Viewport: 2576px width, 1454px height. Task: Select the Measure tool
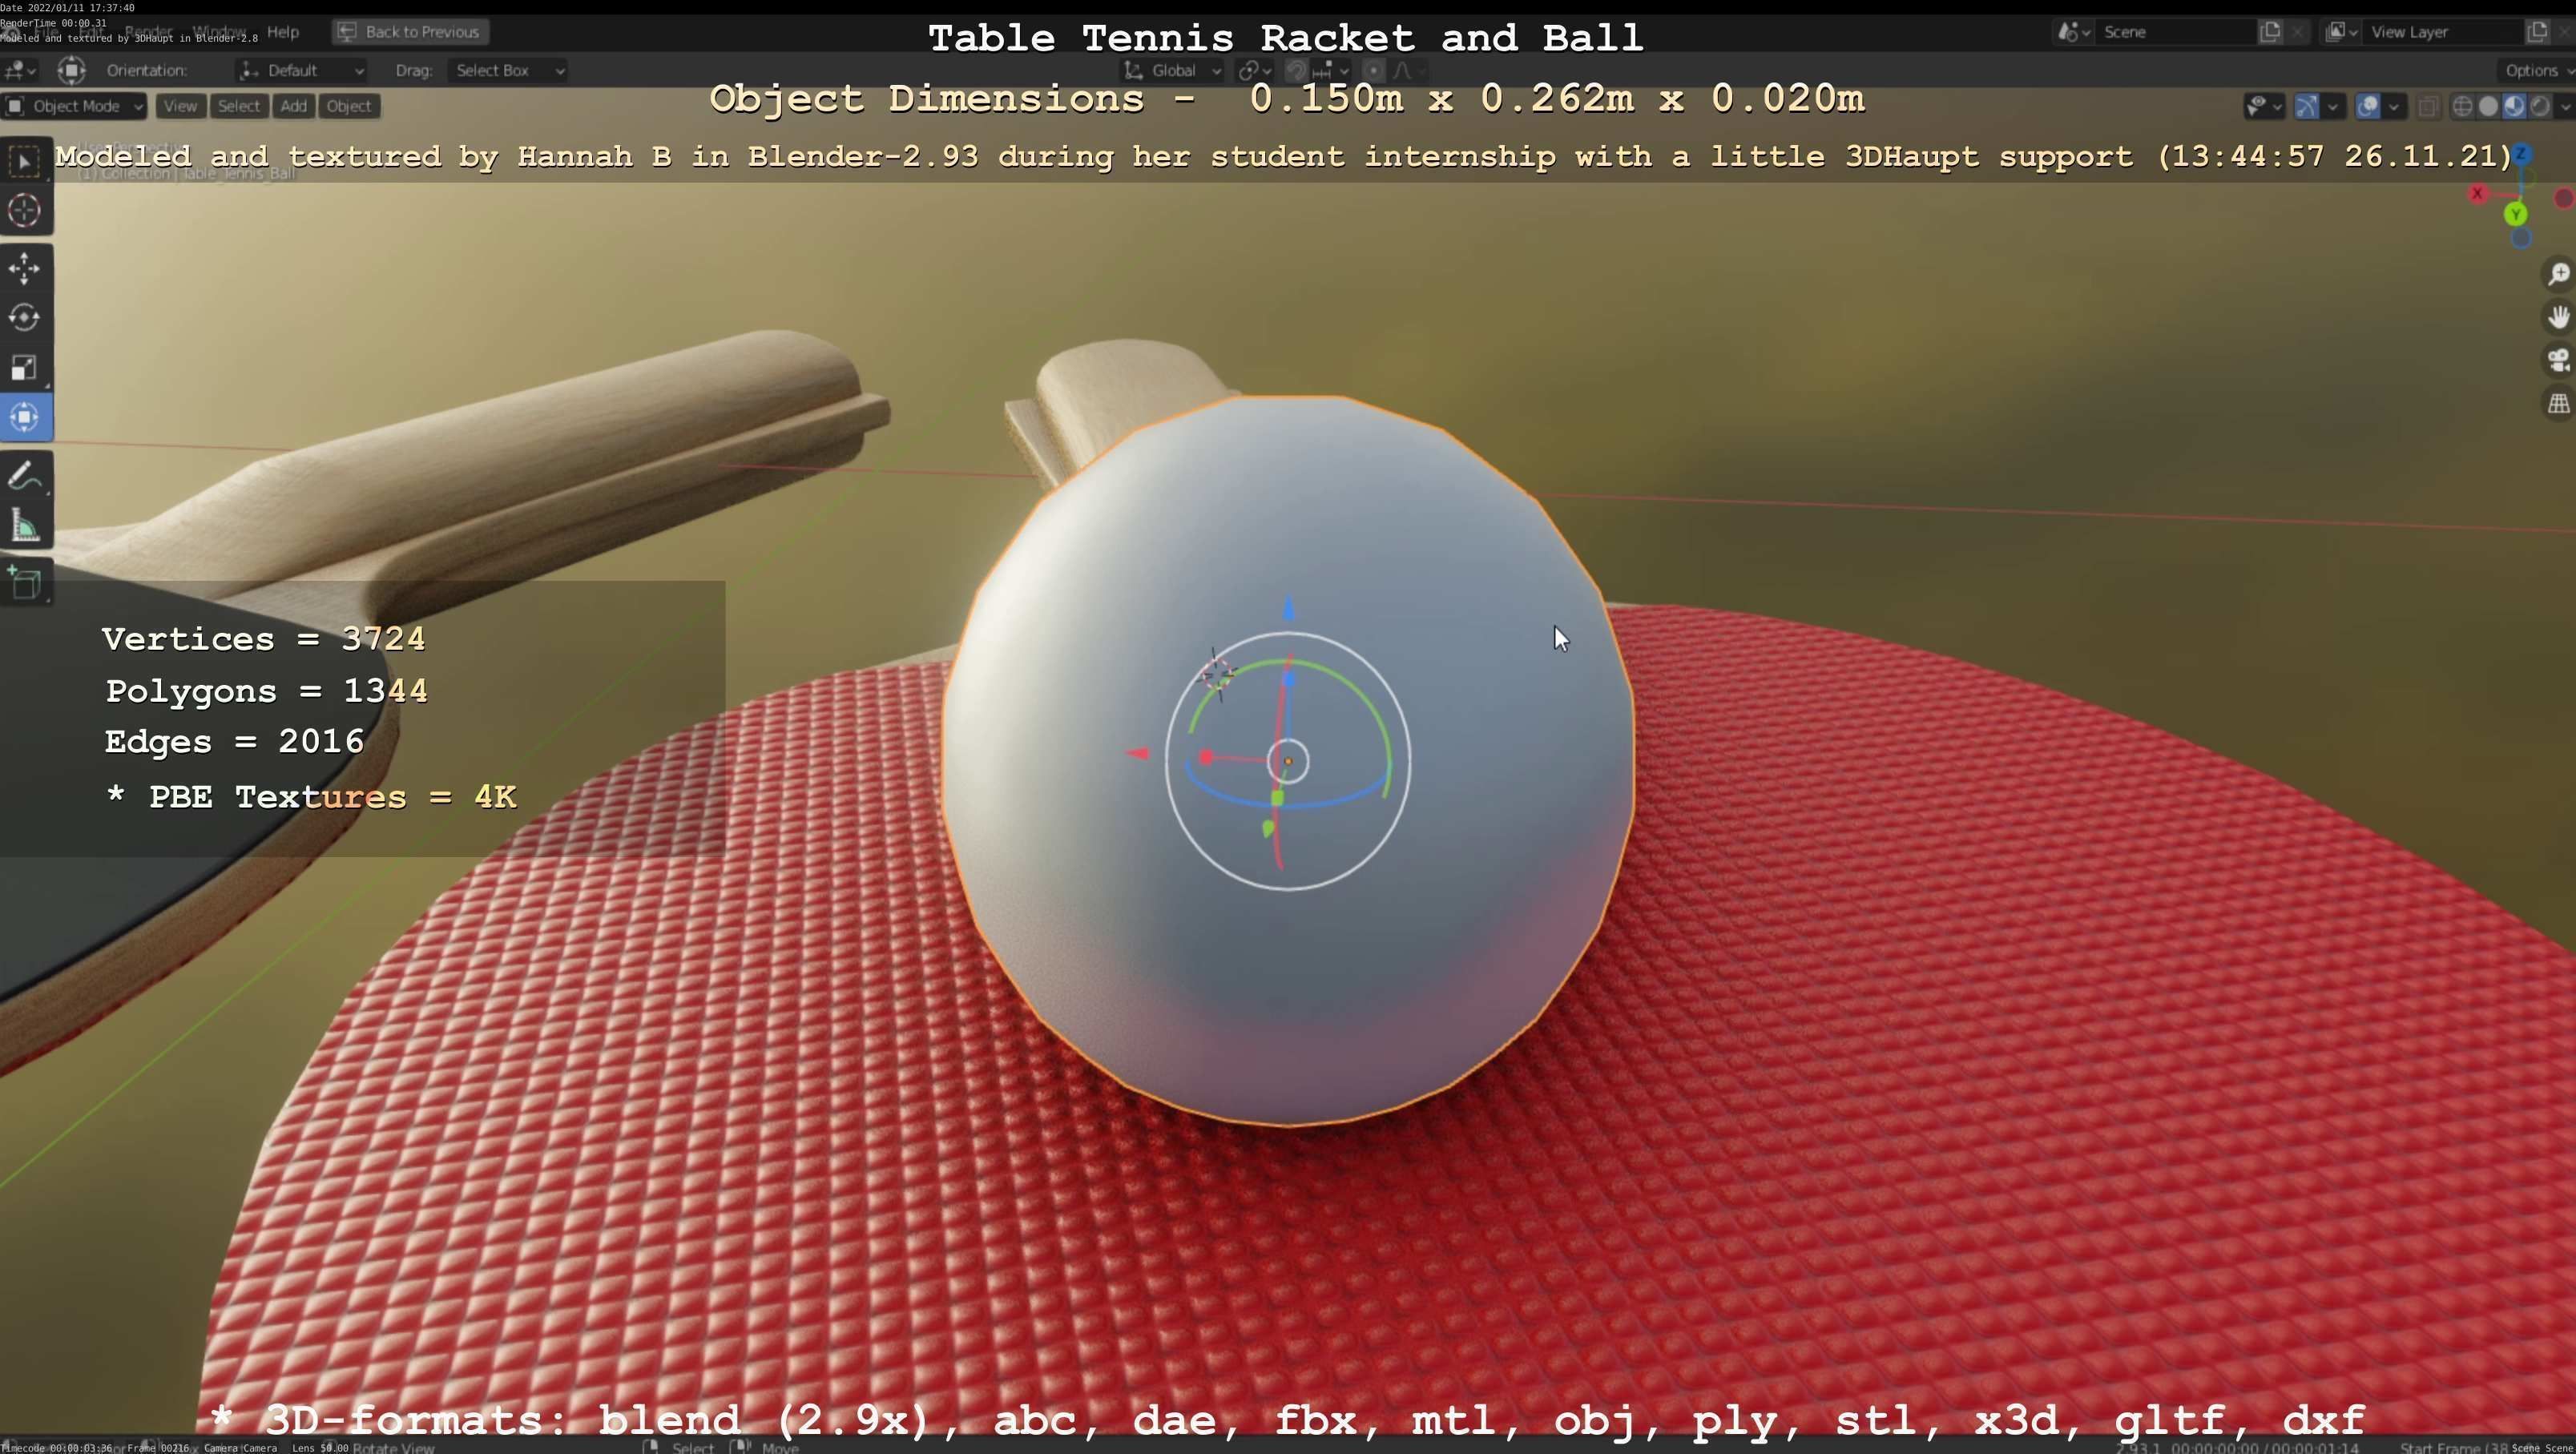(x=25, y=526)
